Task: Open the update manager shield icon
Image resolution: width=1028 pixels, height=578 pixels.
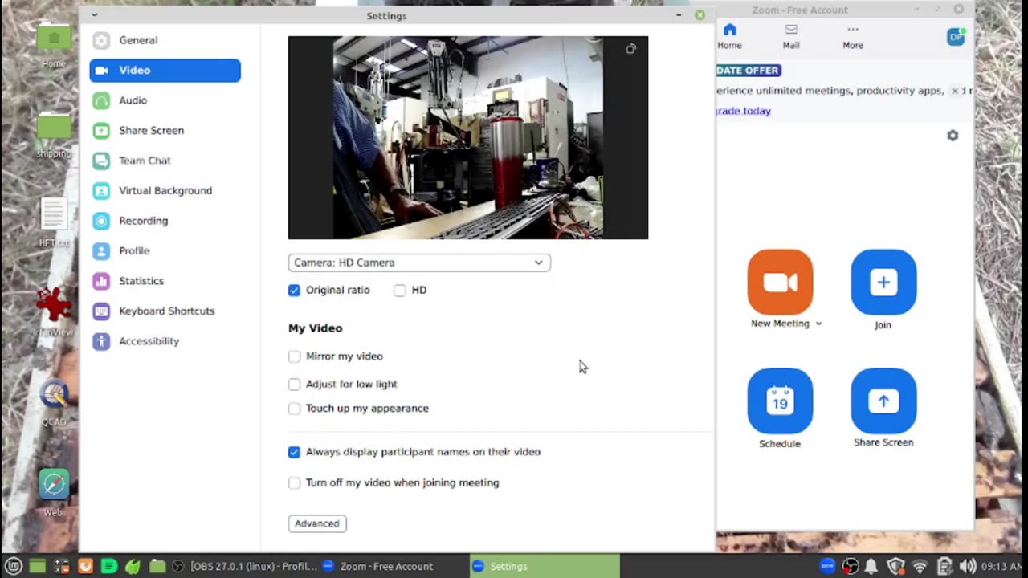Action: coord(896,566)
